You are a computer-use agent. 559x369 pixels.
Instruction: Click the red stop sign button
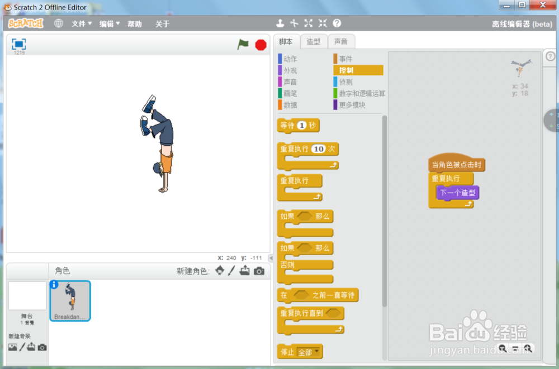pos(260,45)
